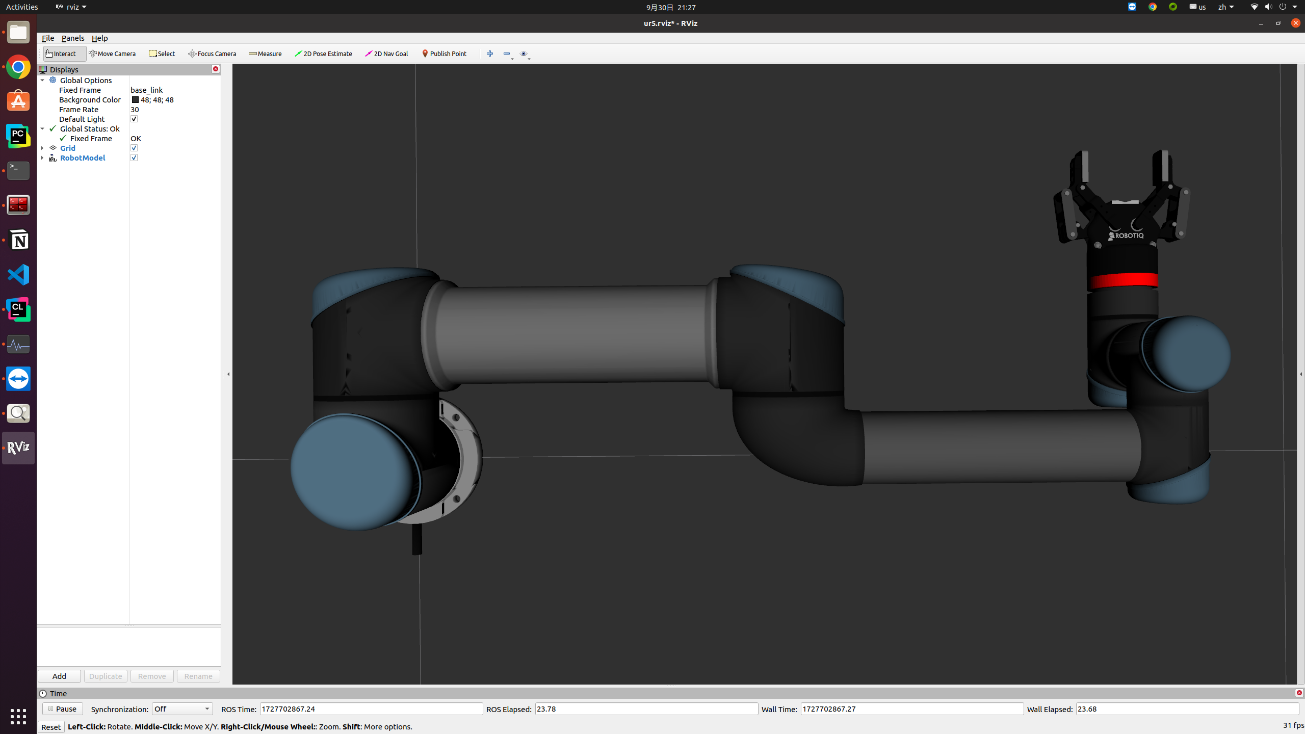Click the Wall Time field
This screenshot has height=734, width=1305.
pyautogui.click(x=912, y=709)
